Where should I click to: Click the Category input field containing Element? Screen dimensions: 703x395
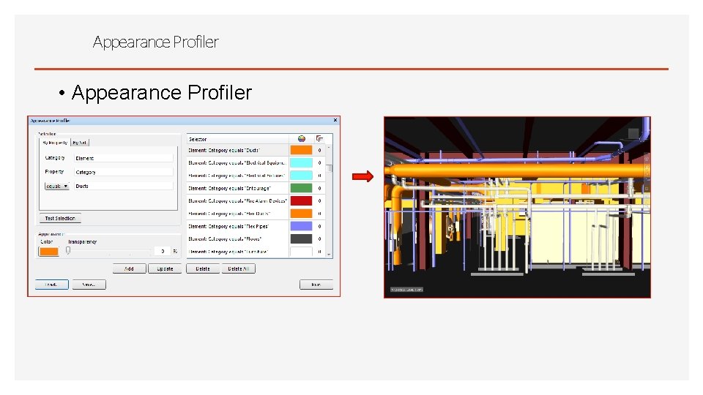pyautogui.click(x=123, y=158)
